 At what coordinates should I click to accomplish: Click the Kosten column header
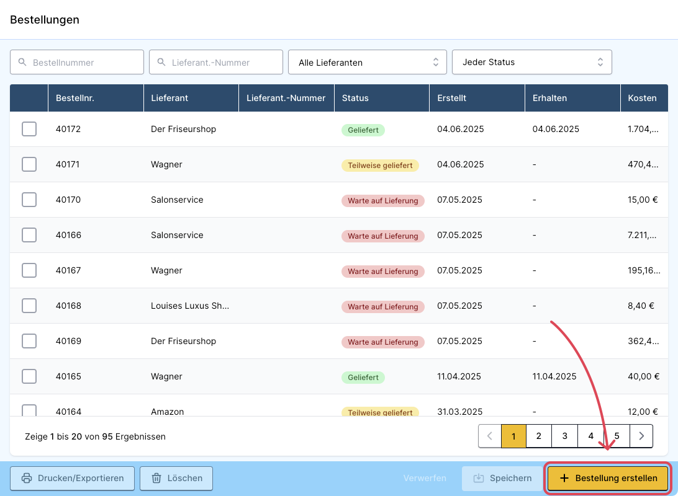(x=644, y=98)
